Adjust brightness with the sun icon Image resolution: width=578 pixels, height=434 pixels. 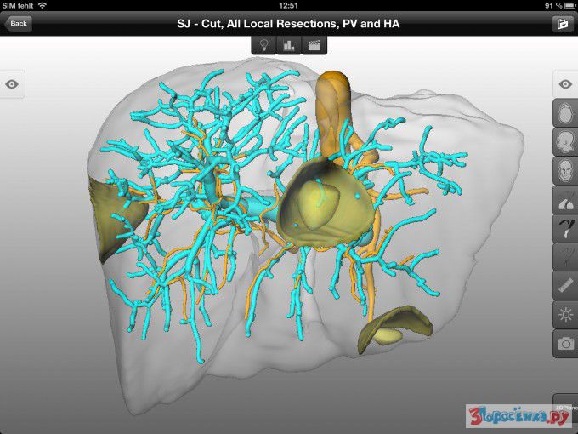[565, 315]
